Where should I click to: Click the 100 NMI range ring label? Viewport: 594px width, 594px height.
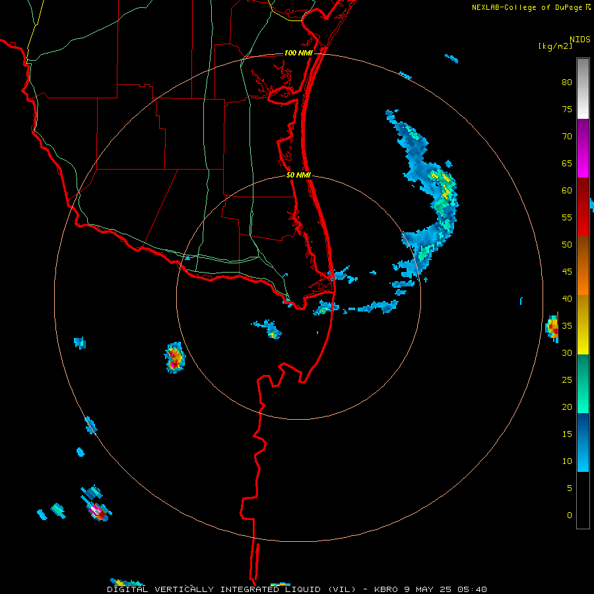(x=298, y=53)
